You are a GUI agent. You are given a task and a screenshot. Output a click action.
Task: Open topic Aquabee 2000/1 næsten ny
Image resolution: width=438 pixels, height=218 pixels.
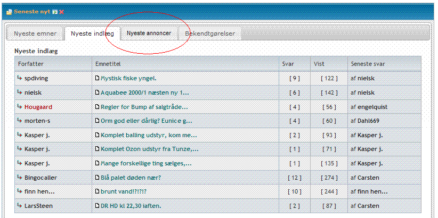point(144,93)
